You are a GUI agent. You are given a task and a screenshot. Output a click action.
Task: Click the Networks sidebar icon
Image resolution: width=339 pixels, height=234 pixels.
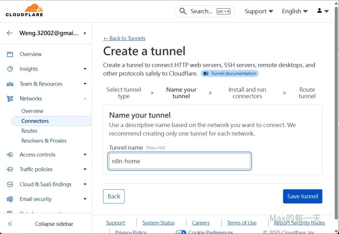pos(10,99)
